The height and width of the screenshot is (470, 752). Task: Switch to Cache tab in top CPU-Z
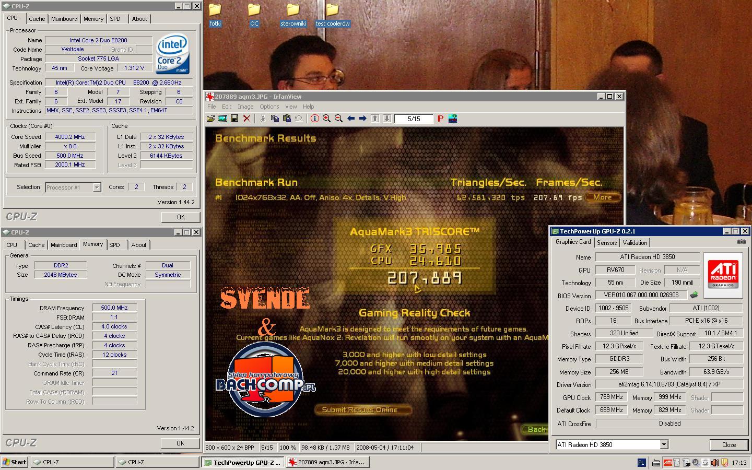tap(37, 19)
